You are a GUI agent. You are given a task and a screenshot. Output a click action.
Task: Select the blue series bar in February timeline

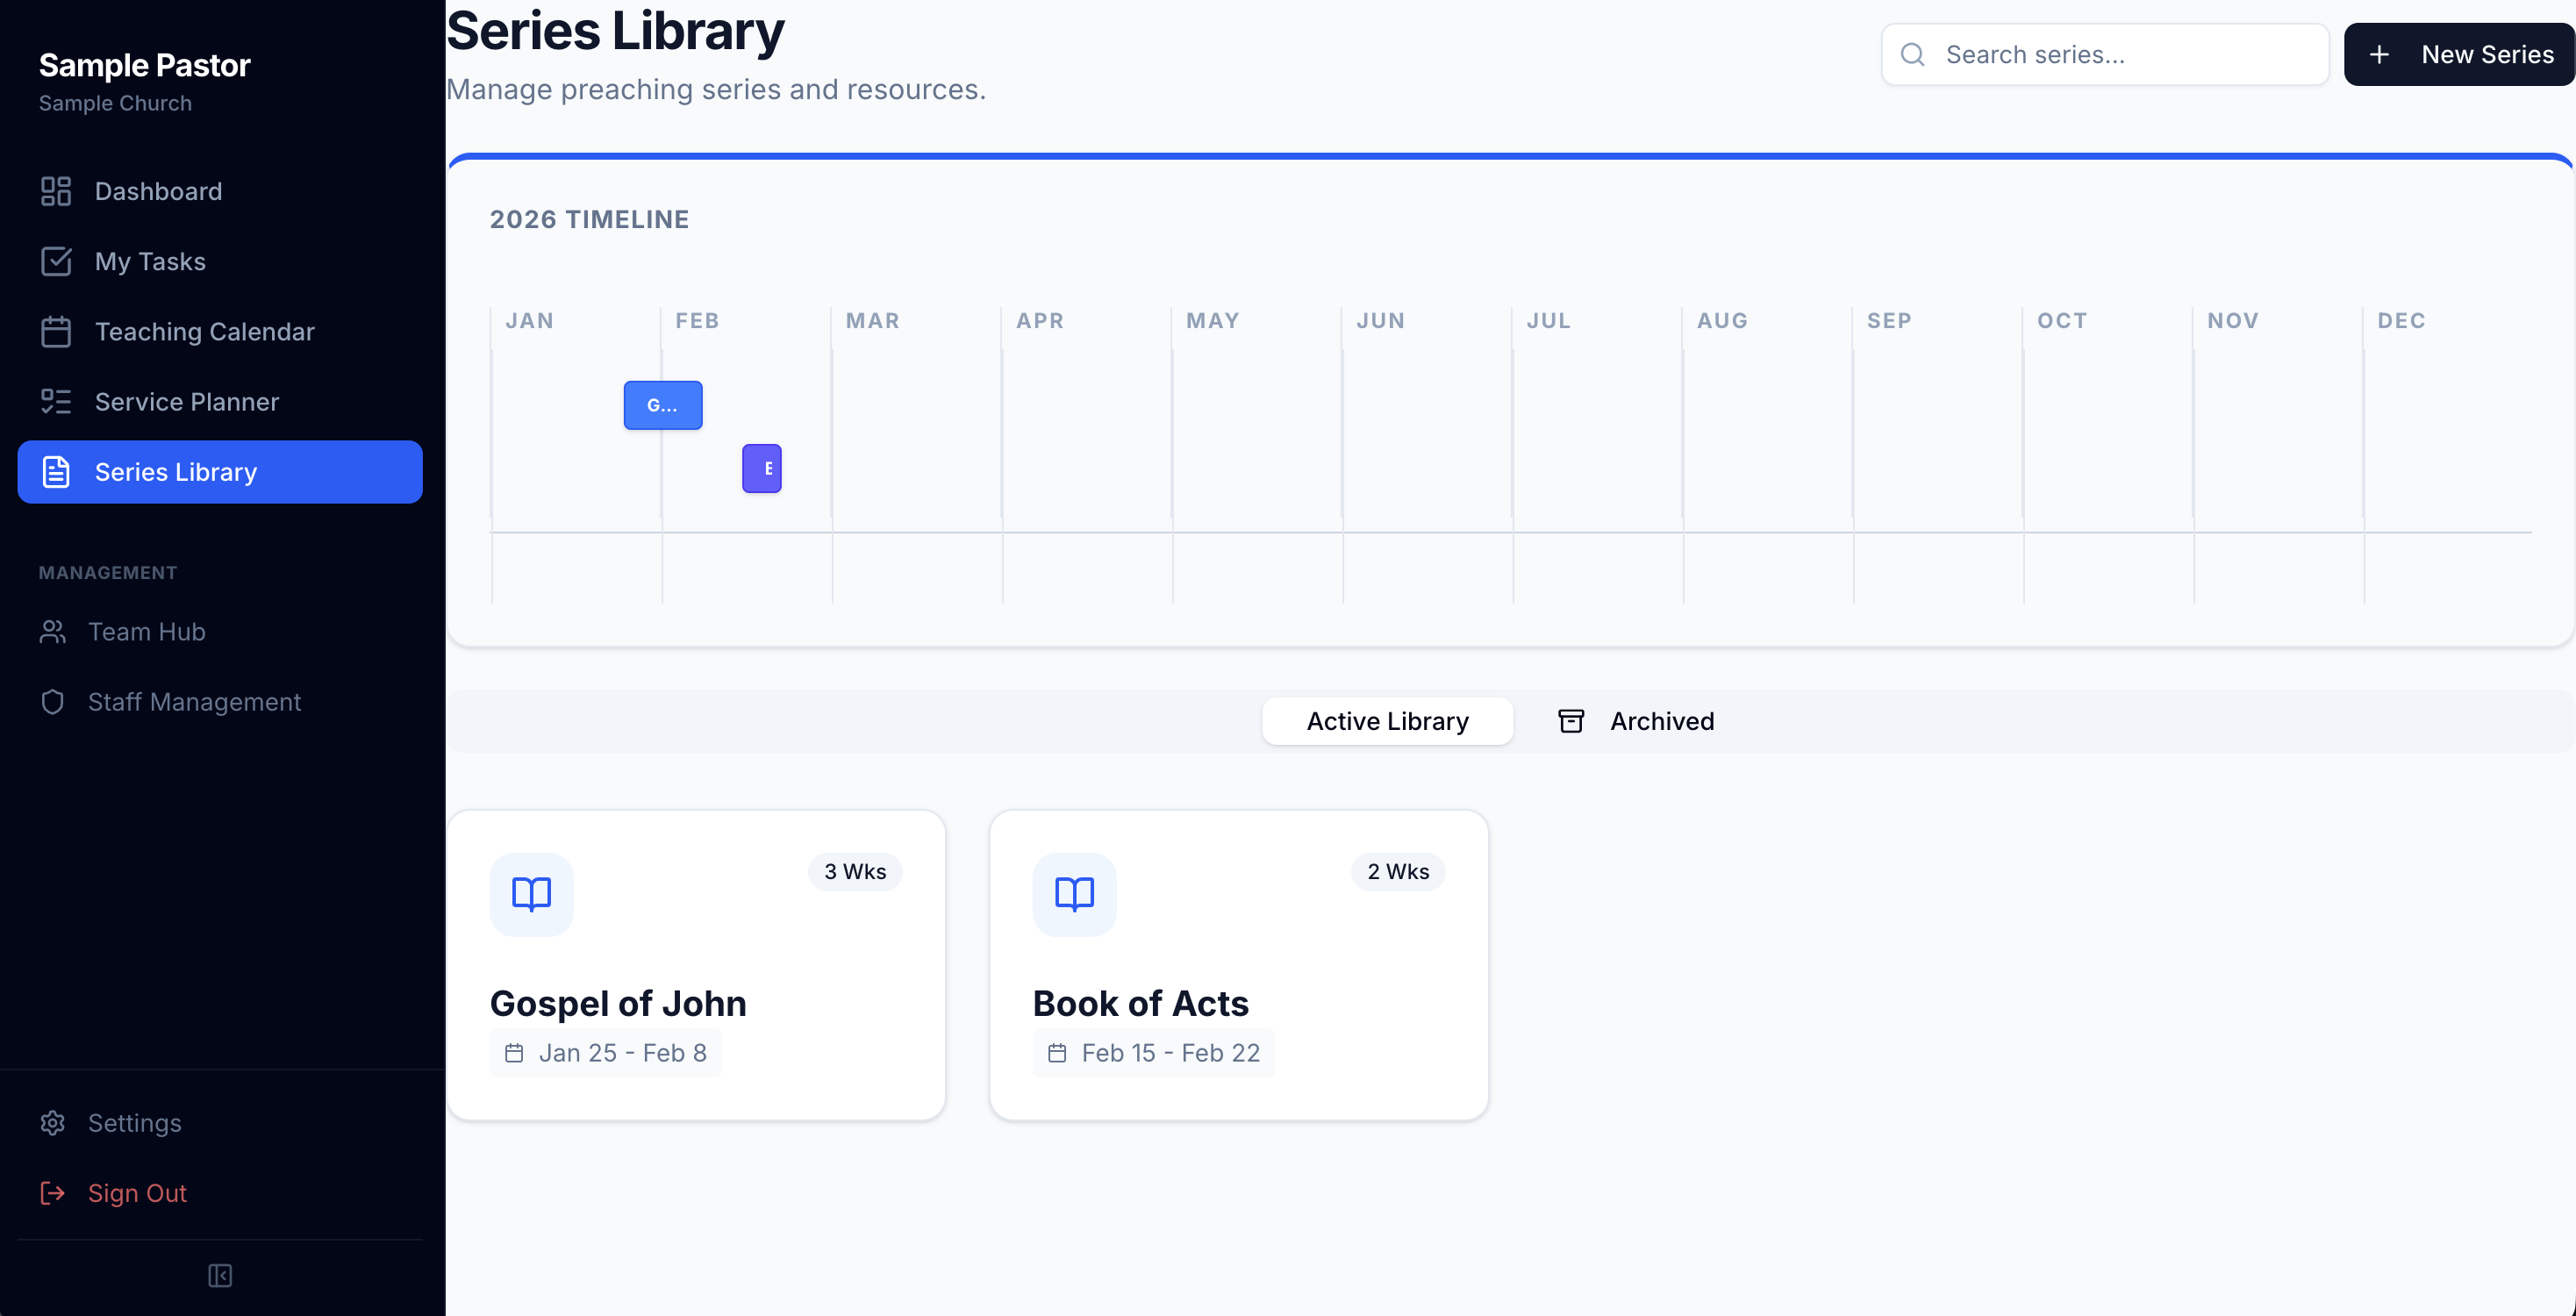[662, 405]
